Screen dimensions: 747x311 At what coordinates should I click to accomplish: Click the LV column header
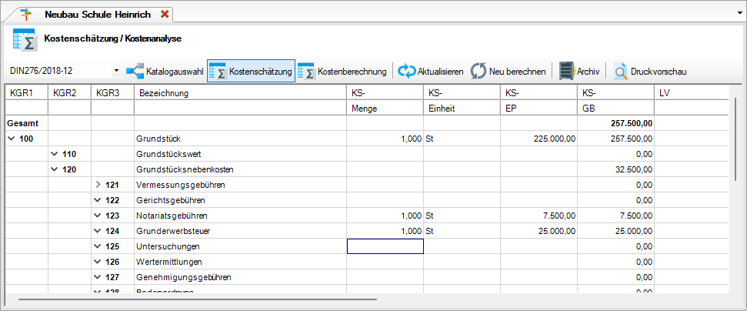692,93
